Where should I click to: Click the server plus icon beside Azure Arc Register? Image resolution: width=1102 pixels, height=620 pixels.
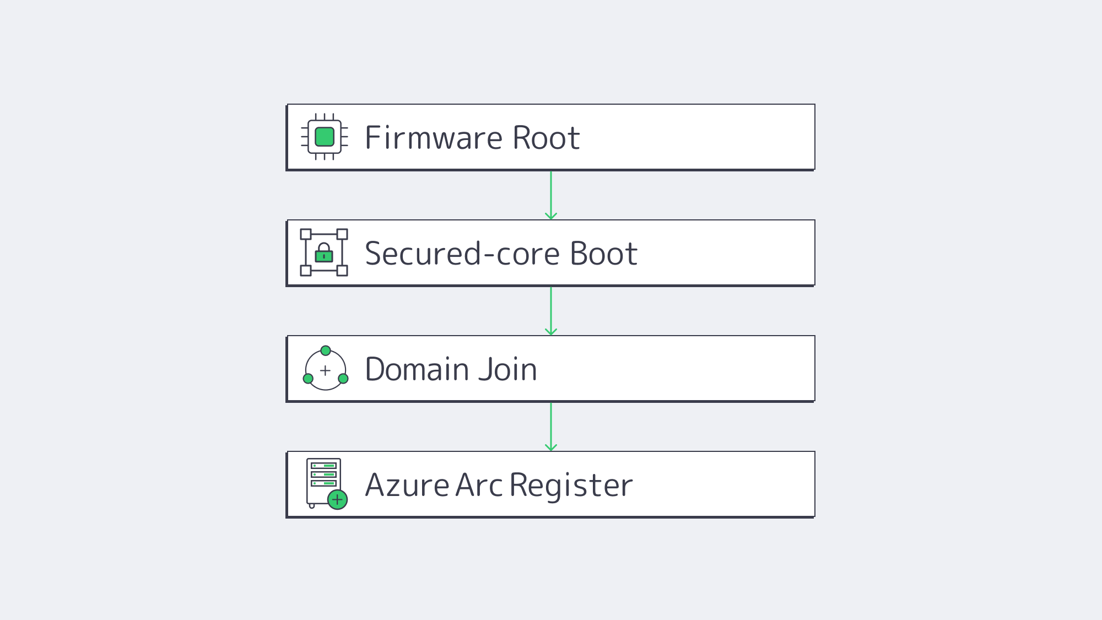coord(327,484)
